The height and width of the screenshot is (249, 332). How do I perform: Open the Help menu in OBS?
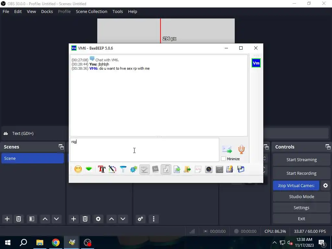(133, 11)
